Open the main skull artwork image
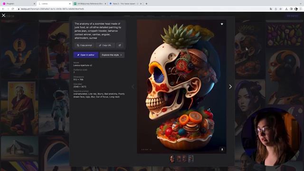The width and height of the screenshot is (304, 171). point(181,86)
